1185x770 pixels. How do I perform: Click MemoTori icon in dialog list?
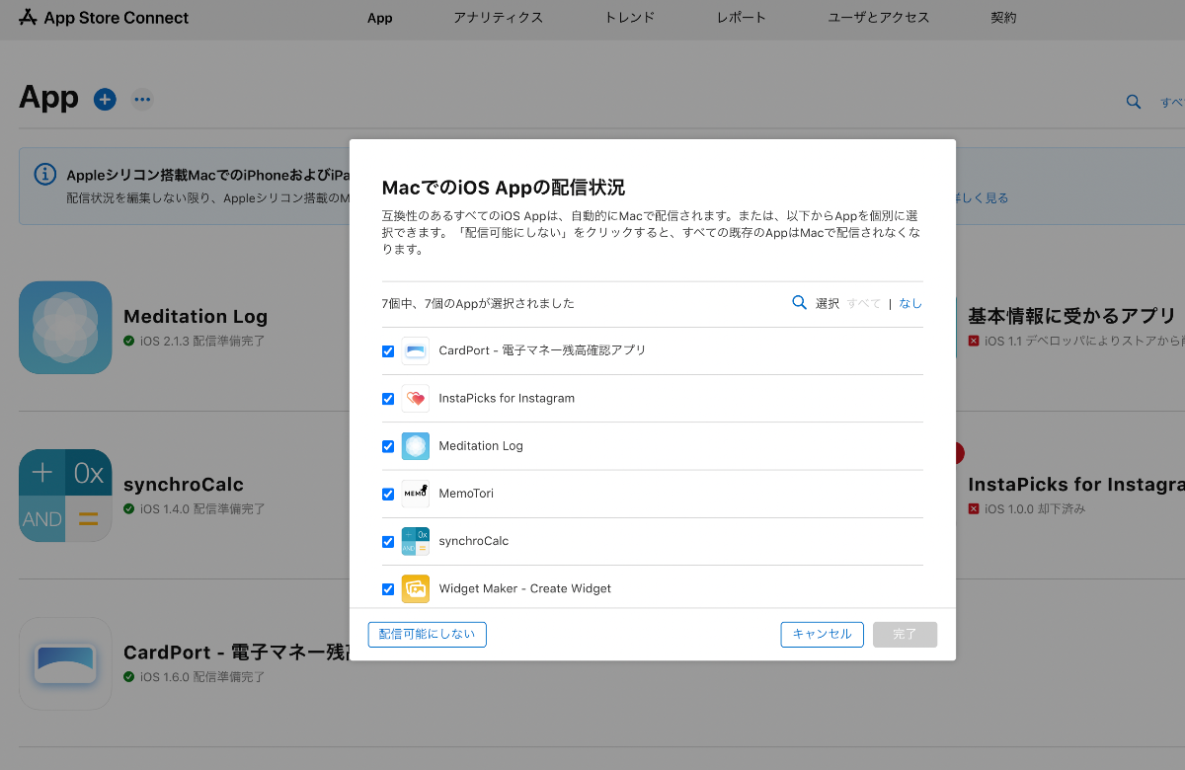(x=416, y=494)
